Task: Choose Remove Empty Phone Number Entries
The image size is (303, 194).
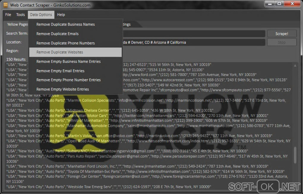Action: 75,80
